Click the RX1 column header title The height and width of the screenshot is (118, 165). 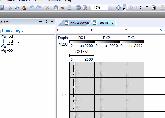[82, 38]
